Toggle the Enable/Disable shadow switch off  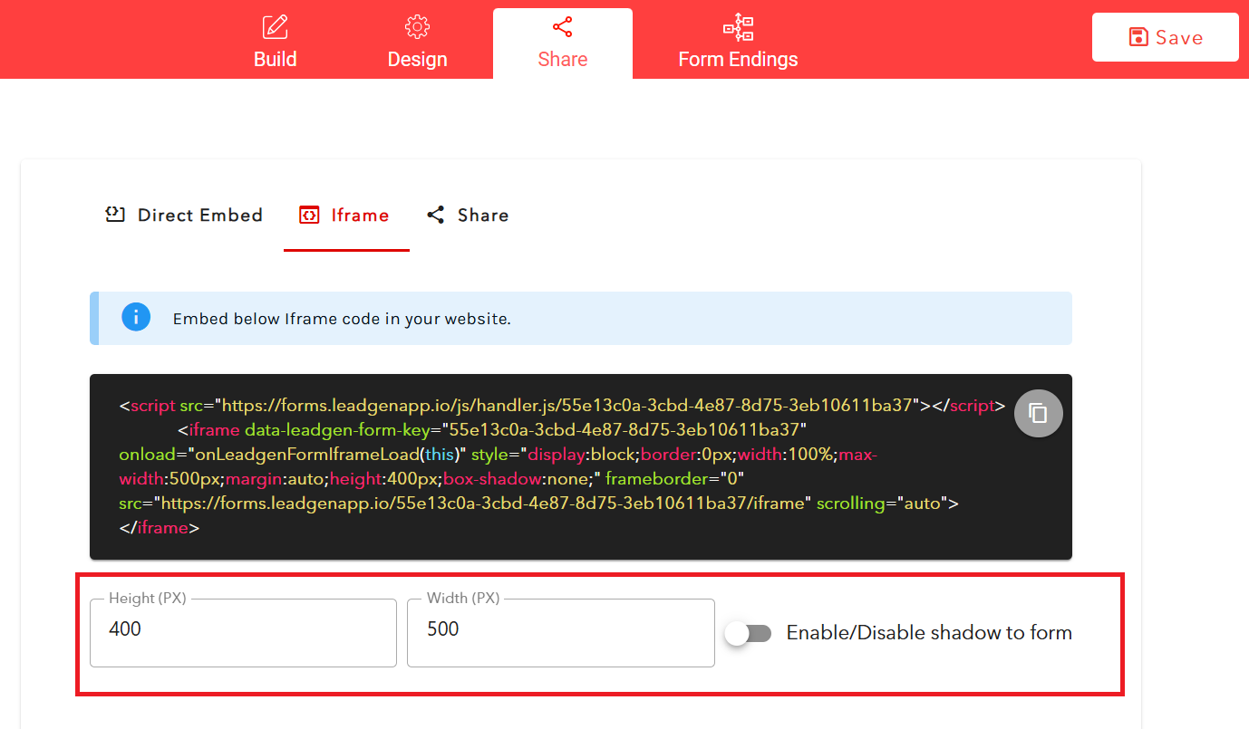click(x=747, y=633)
